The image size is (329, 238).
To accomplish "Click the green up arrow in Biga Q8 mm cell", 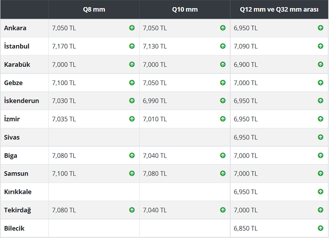I will [132, 155].
